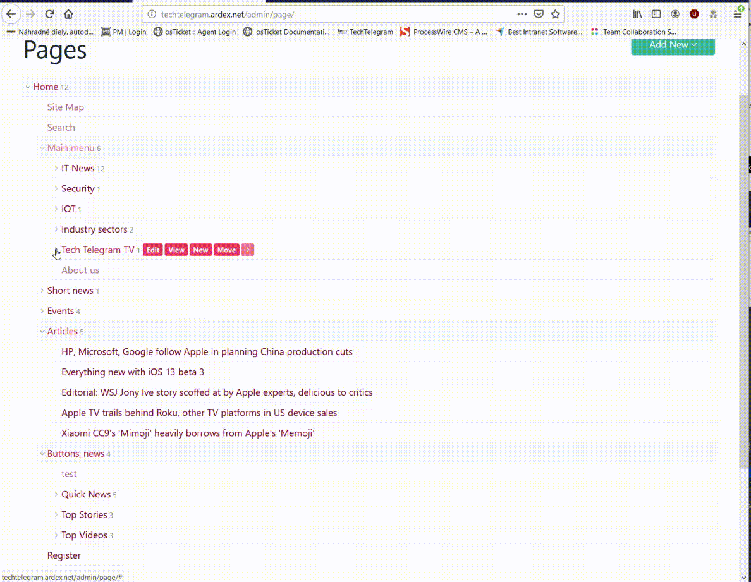Viewport: 751px width, 582px height.
Task: Click New under Tech Telegram TV
Action: [x=200, y=250]
